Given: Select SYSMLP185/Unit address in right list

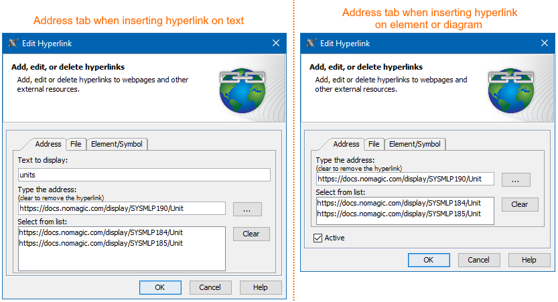Looking at the screenshot, I should pos(399,214).
